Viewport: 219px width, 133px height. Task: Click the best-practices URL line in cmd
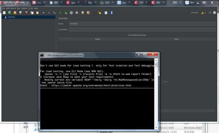tap(86, 85)
